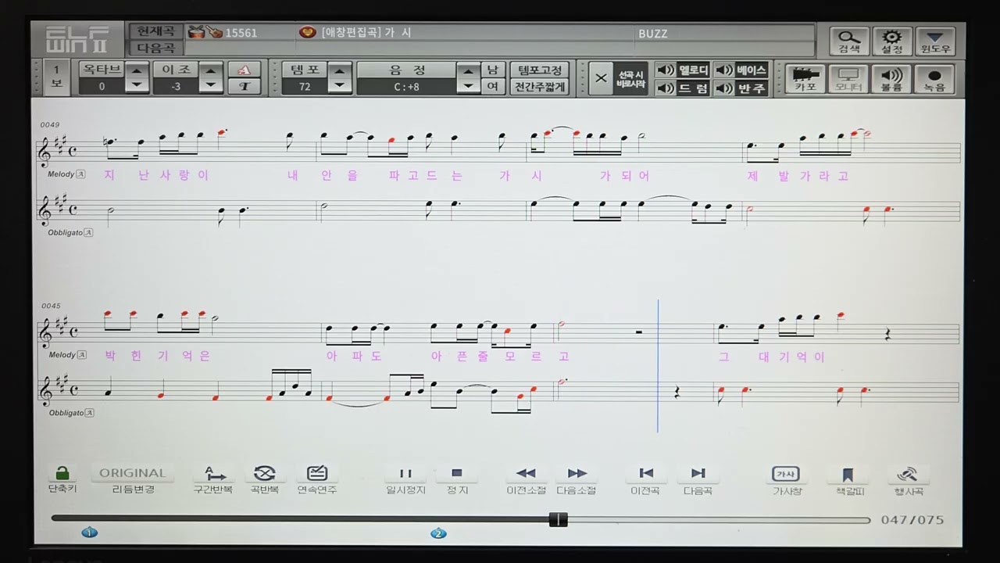Enable 곡반복 song repeat icon

264,473
